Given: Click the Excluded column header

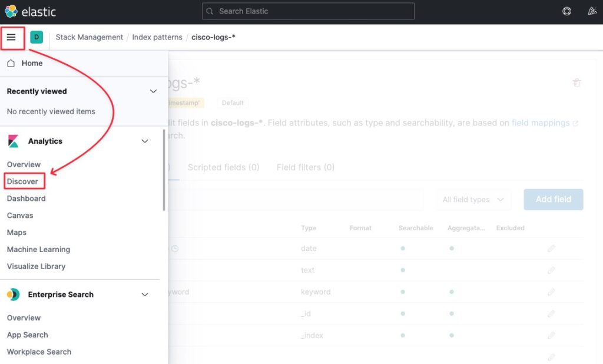Looking at the screenshot, I should pos(511,228).
